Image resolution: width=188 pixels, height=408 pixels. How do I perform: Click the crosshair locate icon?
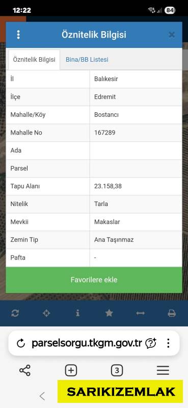tap(46, 313)
